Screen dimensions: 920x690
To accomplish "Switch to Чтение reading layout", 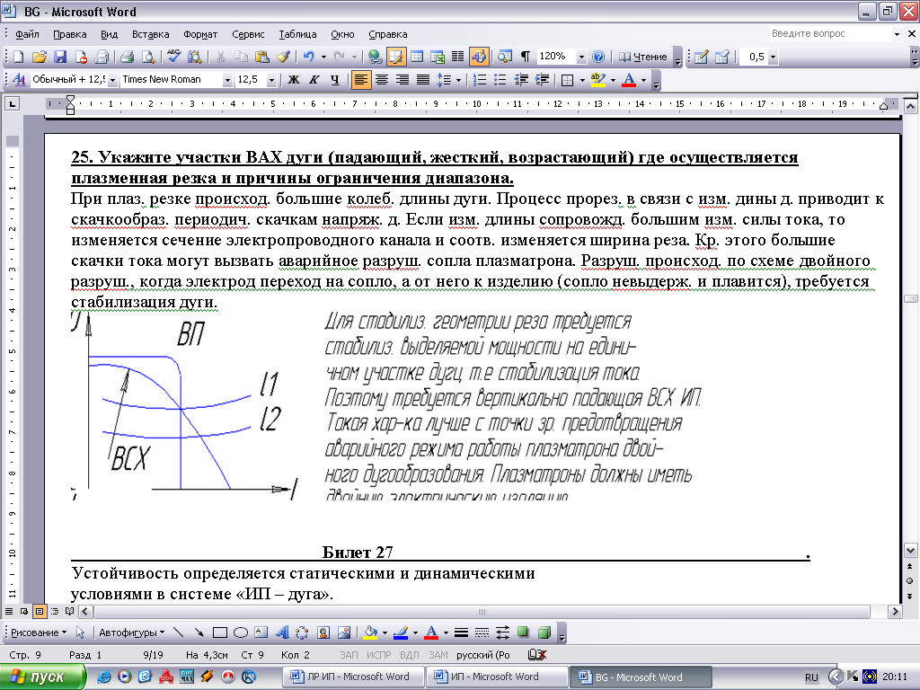I will click(x=643, y=57).
